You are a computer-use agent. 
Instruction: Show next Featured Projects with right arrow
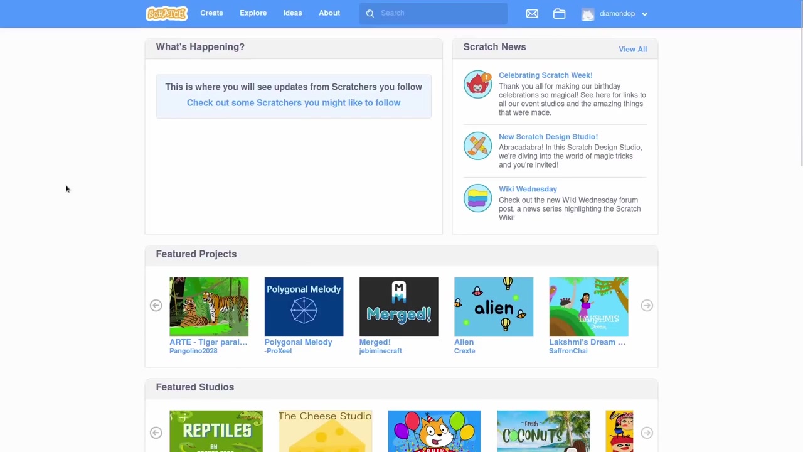pos(647,306)
